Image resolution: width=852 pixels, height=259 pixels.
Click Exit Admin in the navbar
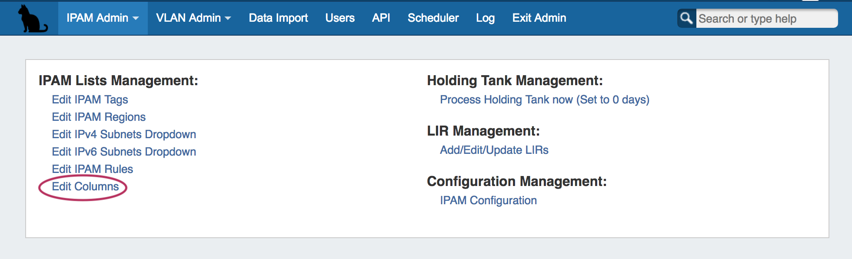tap(539, 18)
